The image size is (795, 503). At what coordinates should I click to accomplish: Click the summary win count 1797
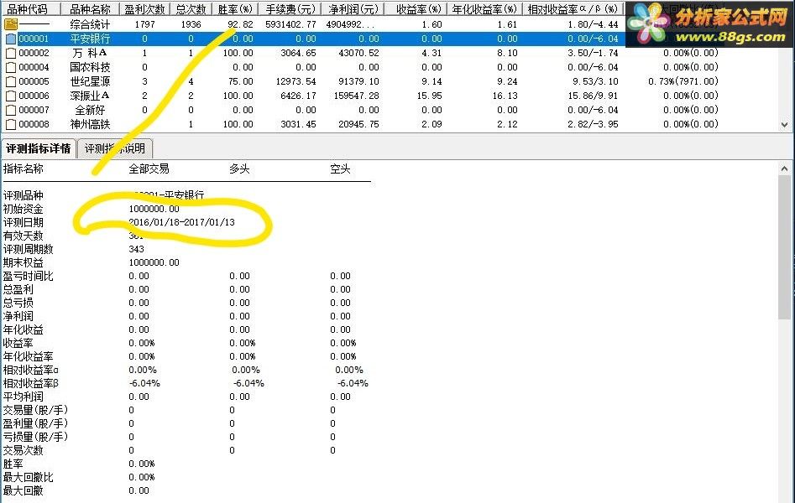[x=145, y=24]
